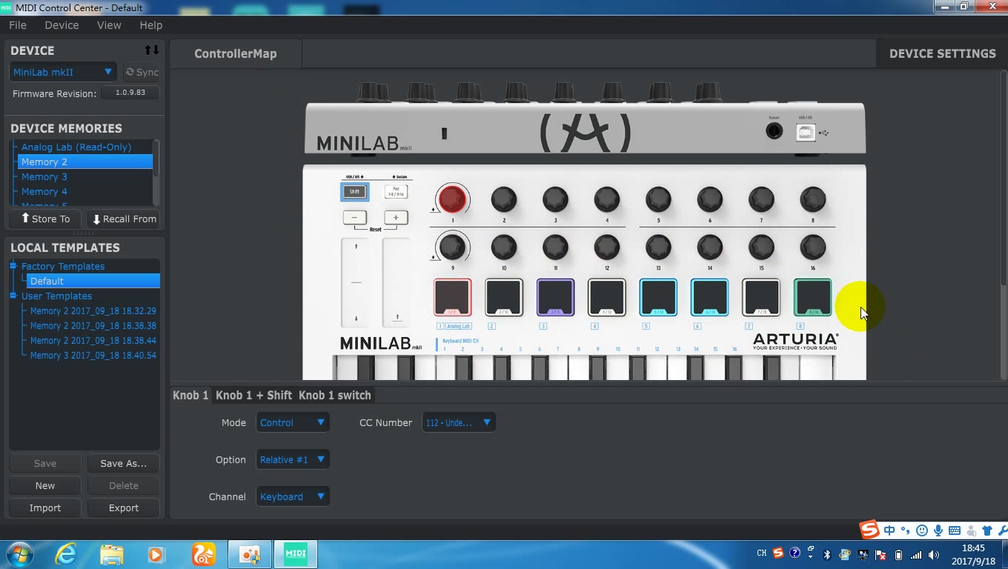This screenshot has width=1008, height=569.
Task: Open the File menu
Action: click(18, 25)
